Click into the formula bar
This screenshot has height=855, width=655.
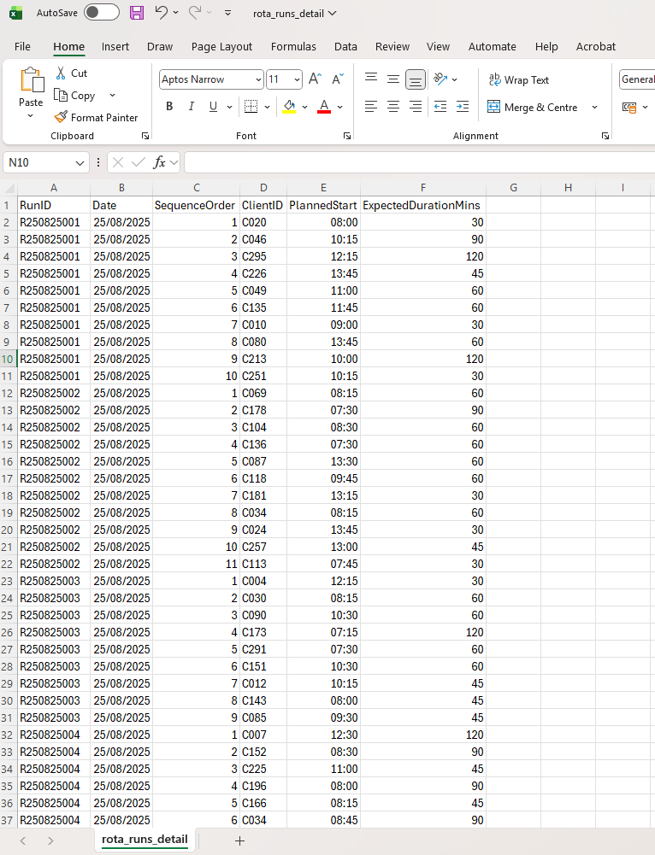(419, 162)
